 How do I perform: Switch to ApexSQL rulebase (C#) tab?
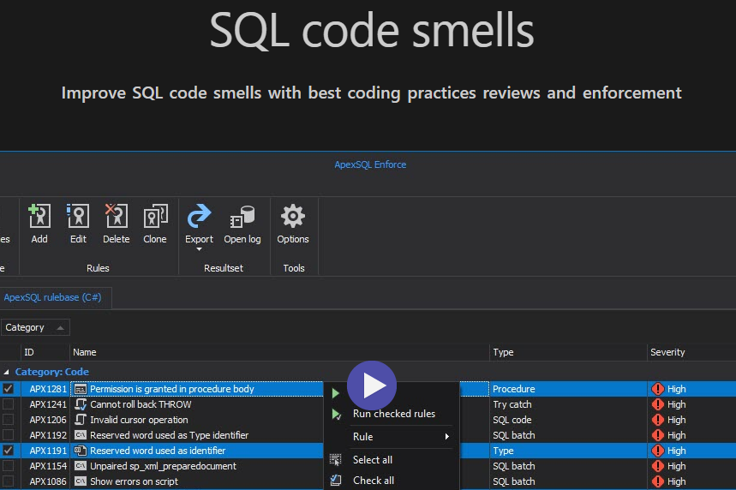click(x=52, y=297)
